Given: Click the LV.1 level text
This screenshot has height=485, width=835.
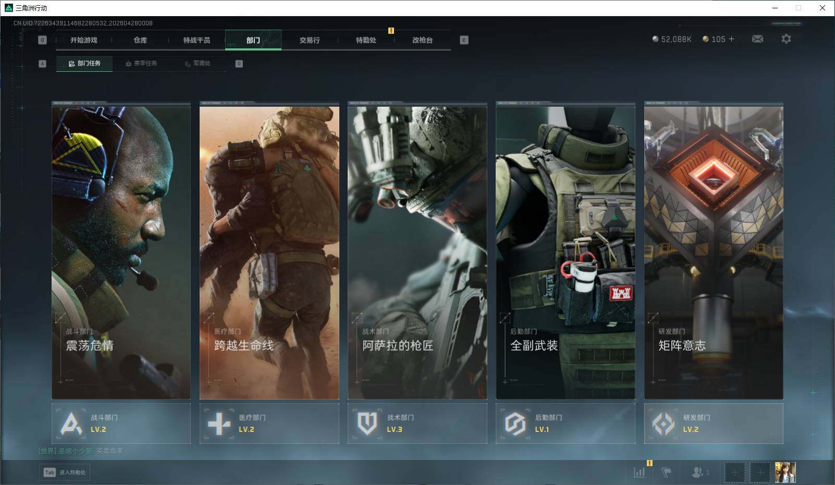Looking at the screenshot, I should 542,430.
